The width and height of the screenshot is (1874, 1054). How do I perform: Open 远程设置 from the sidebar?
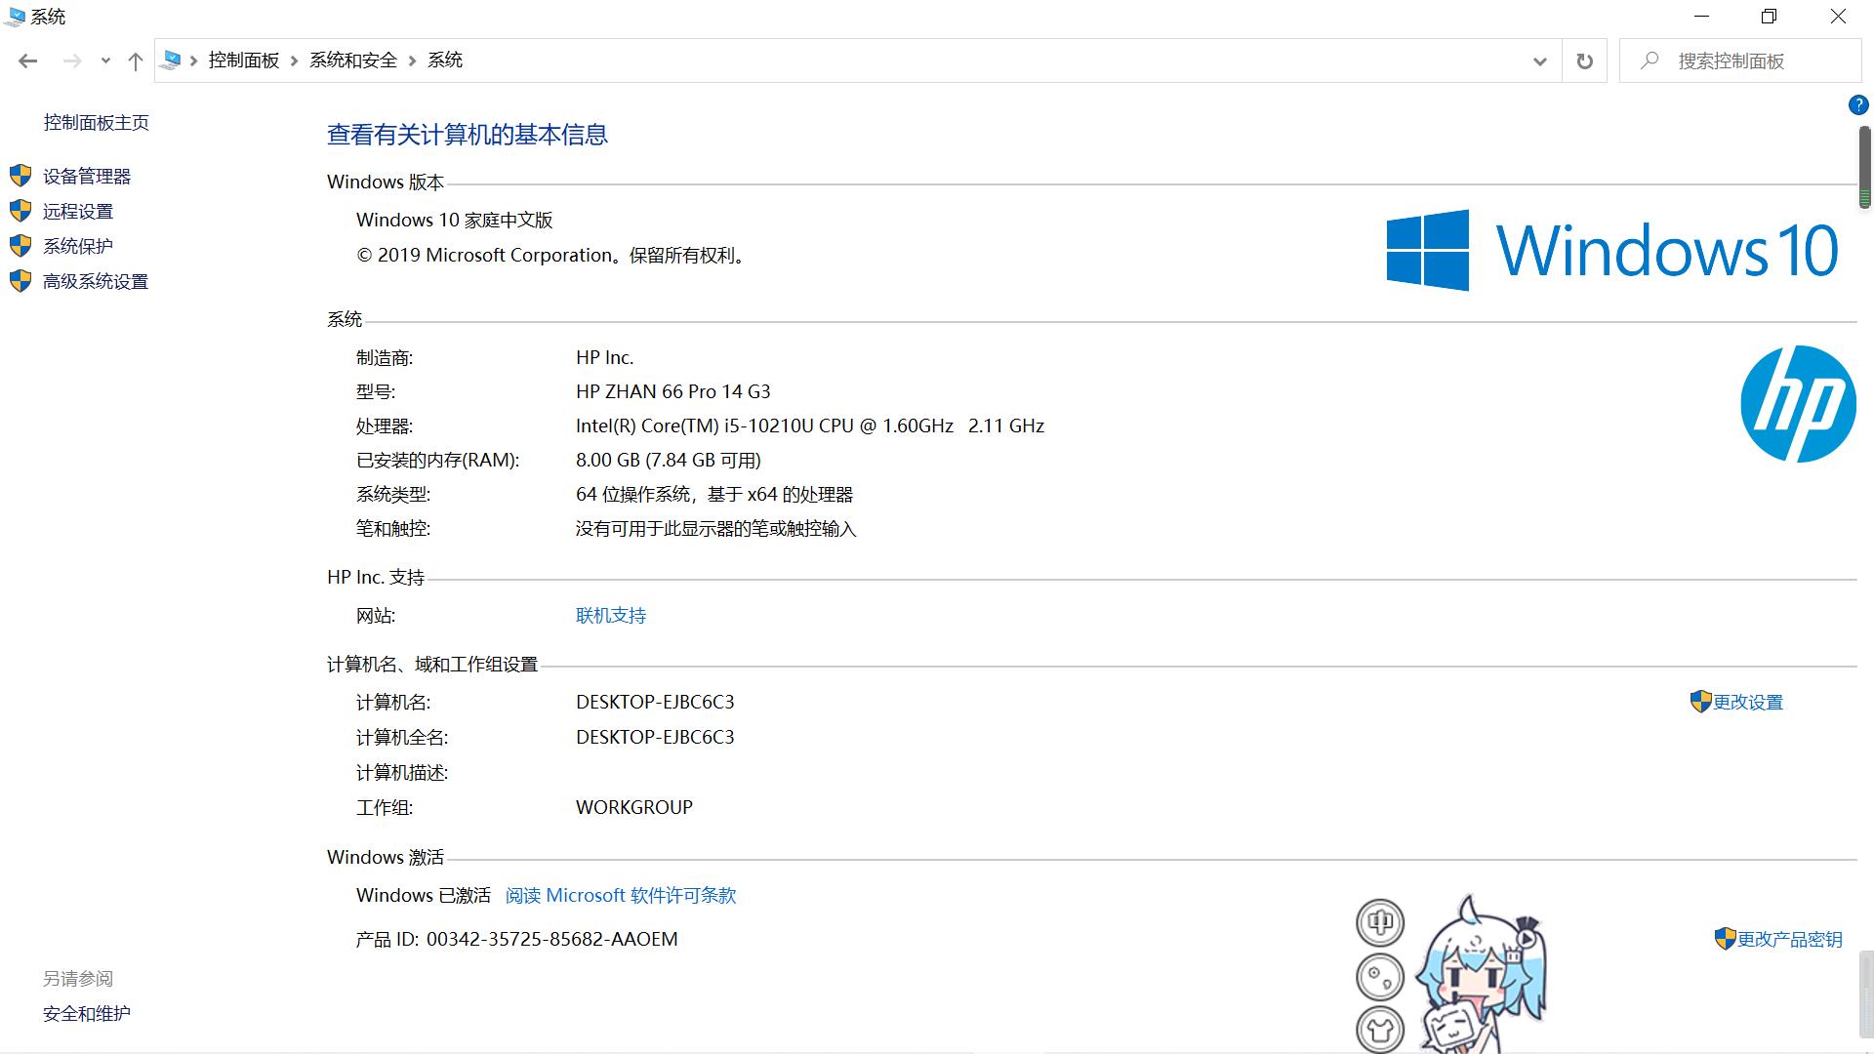click(x=78, y=211)
